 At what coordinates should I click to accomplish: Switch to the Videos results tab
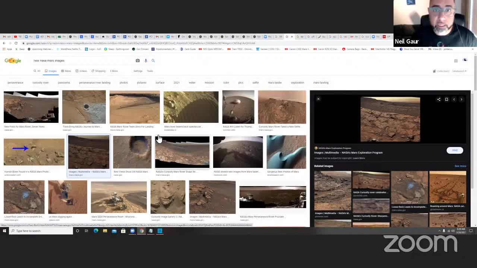click(81, 71)
